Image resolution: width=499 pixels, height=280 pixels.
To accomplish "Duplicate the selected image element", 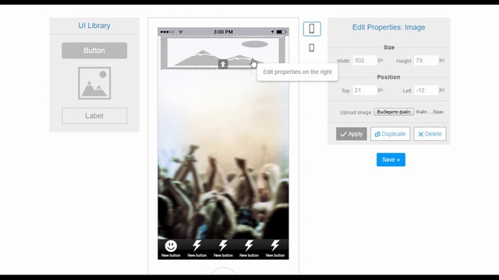I will (x=390, y=134).
